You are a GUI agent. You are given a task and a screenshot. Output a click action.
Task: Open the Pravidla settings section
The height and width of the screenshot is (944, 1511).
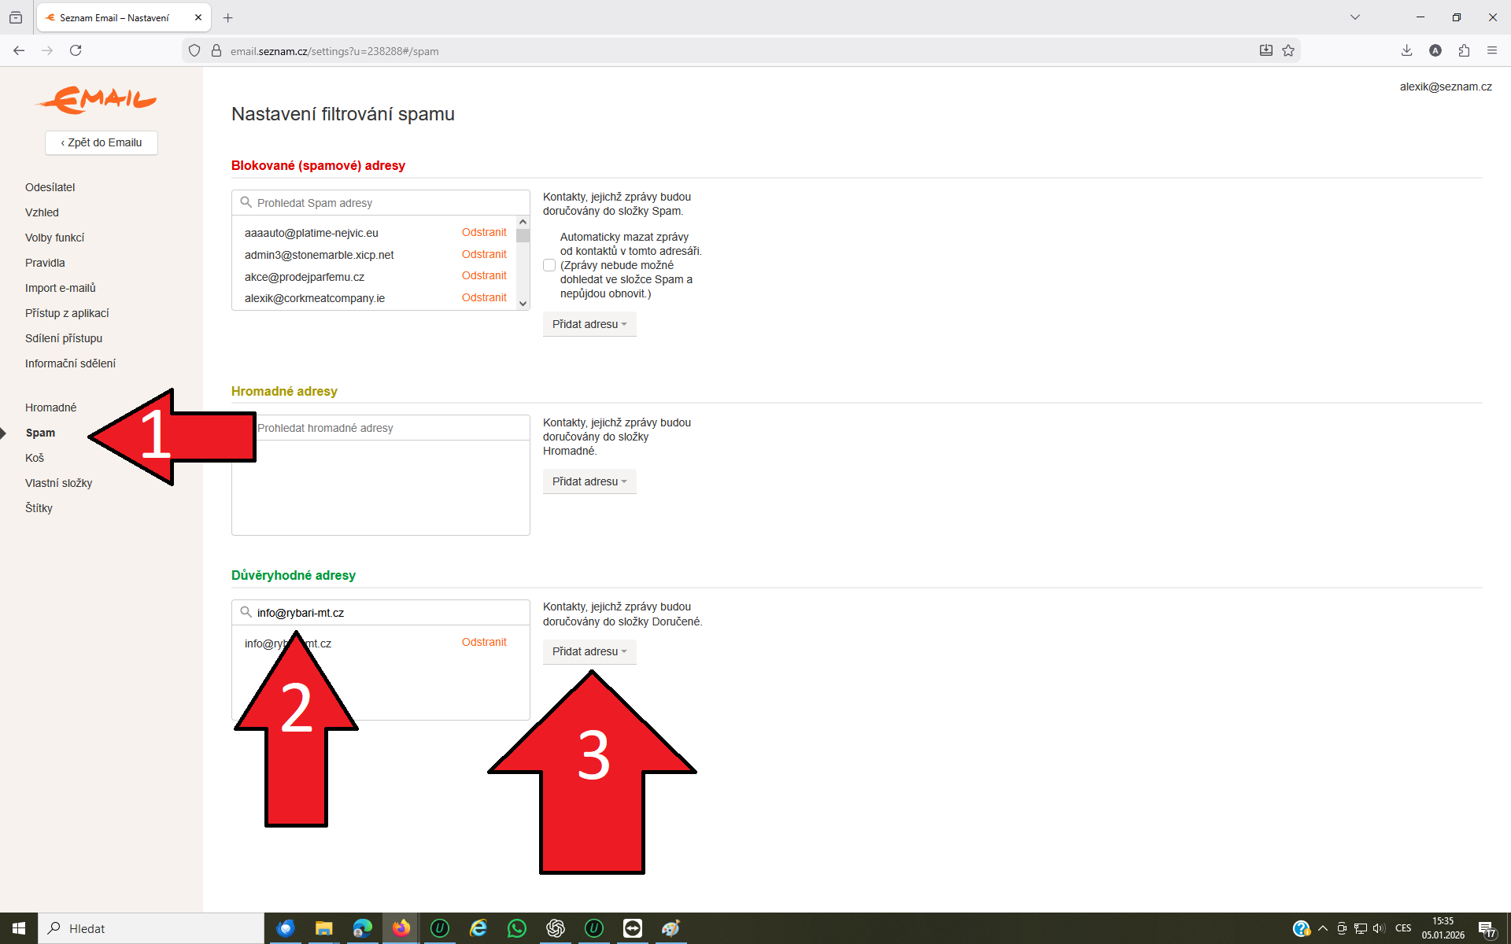pos(45,263)
